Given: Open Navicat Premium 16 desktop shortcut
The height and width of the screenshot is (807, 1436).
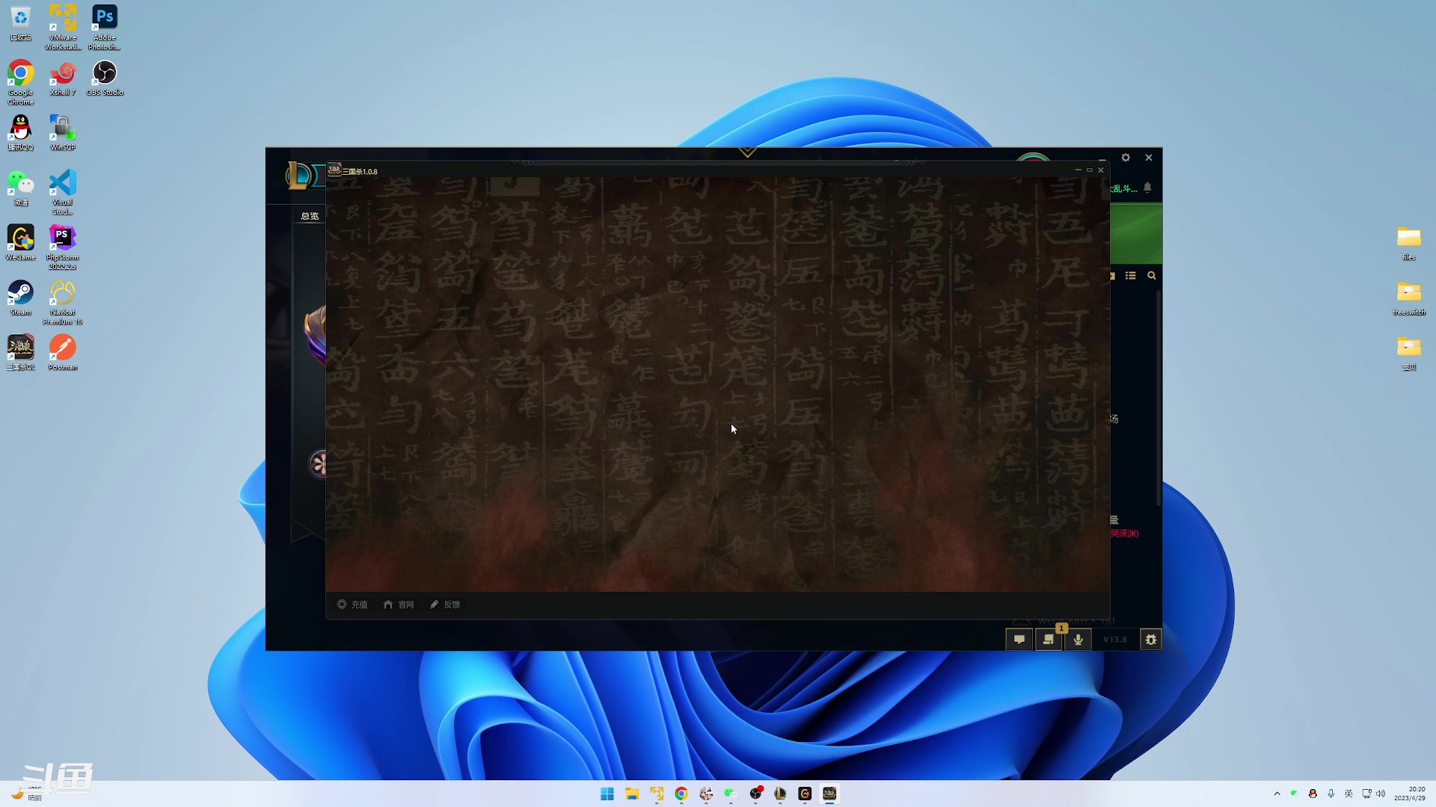Looking at the screenshot, I should pos(63,302).
